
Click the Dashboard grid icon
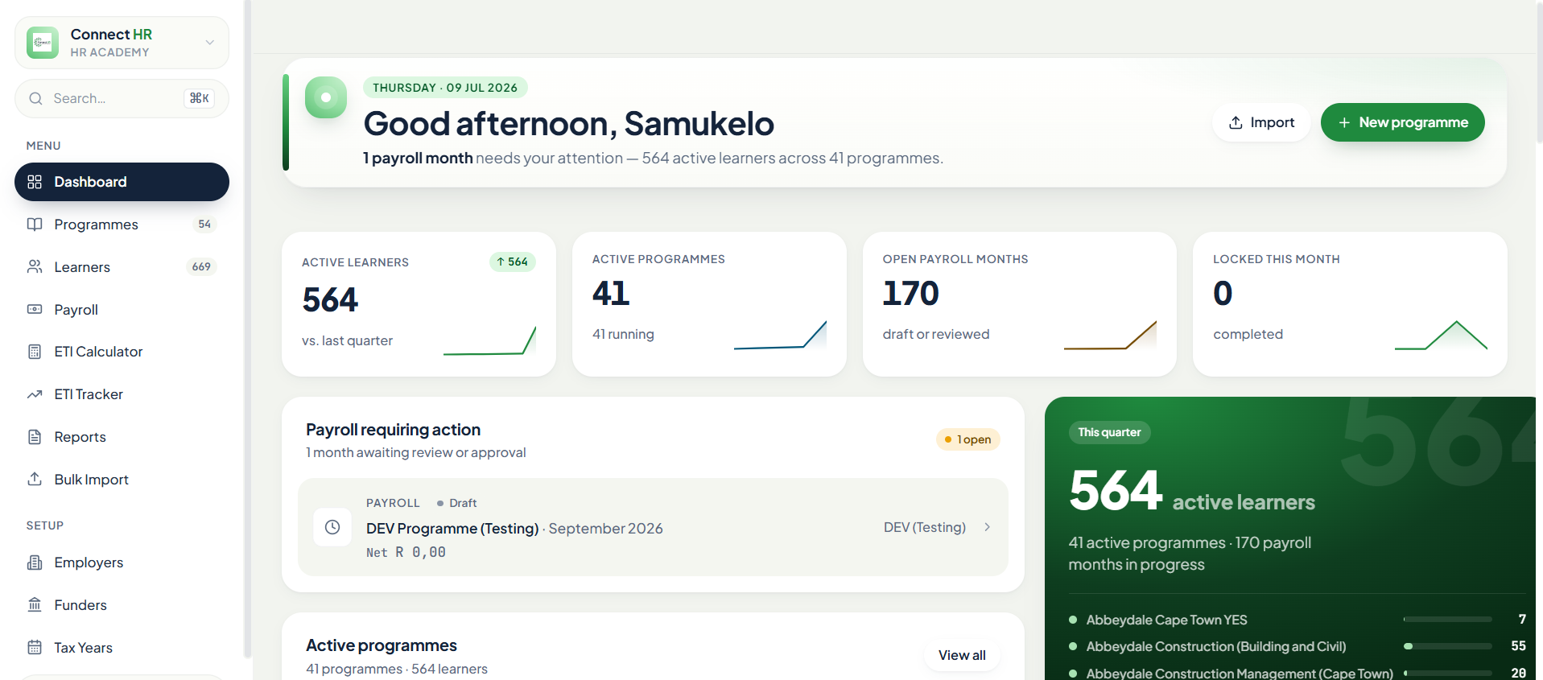coord(35,182)
